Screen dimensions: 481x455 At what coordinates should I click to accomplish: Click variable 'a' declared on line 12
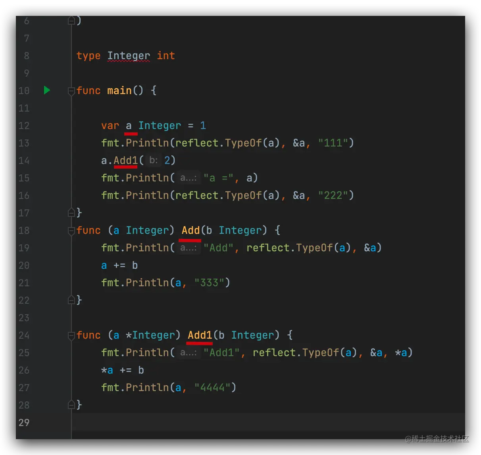pos(129,125)
